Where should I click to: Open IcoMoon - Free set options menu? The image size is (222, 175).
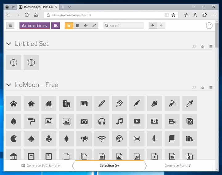point(211,87)
